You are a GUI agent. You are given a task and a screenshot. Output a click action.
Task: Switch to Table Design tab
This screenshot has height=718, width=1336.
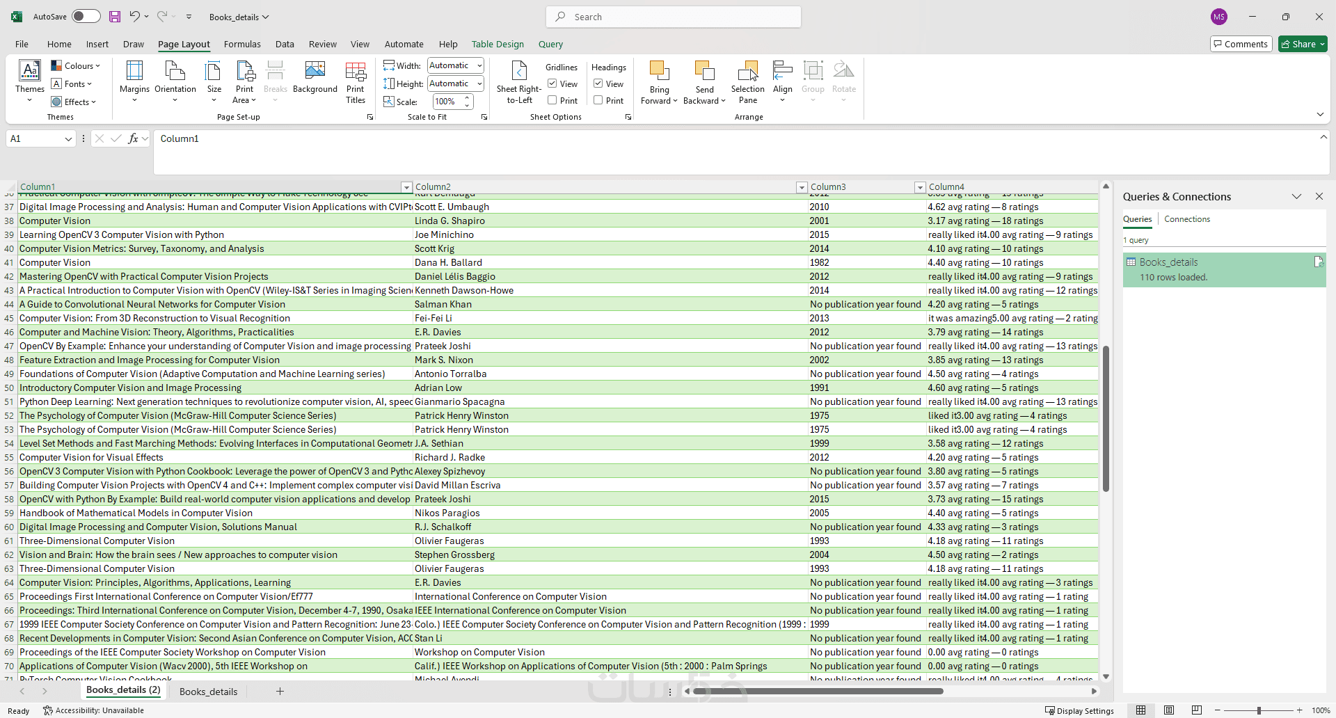498,44
